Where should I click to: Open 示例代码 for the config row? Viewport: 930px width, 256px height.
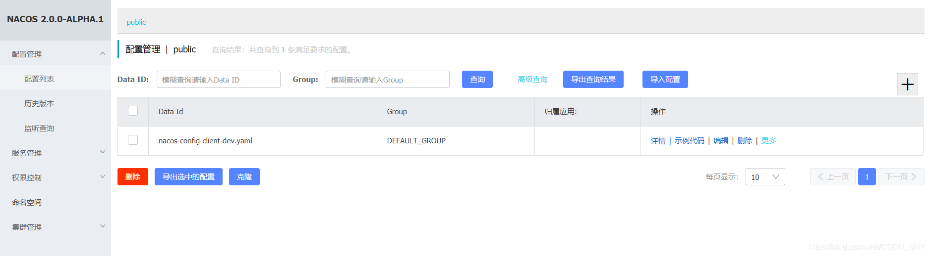point(690,141)
